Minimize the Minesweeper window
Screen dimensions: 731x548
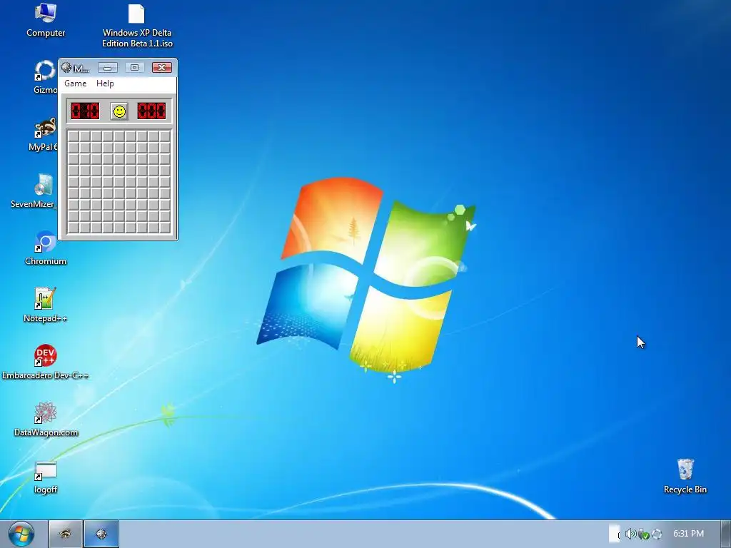click(x=108, y=68)
